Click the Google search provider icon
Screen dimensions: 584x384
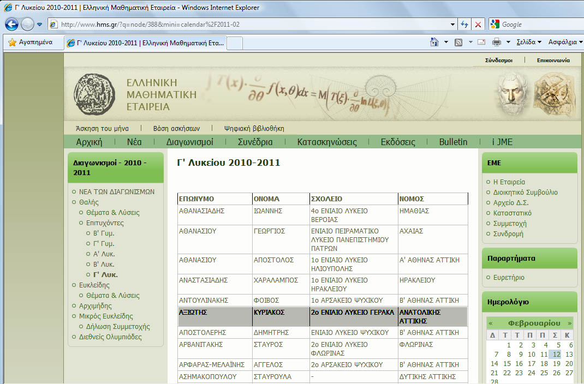pyautogui.click(x=494, y=25)
